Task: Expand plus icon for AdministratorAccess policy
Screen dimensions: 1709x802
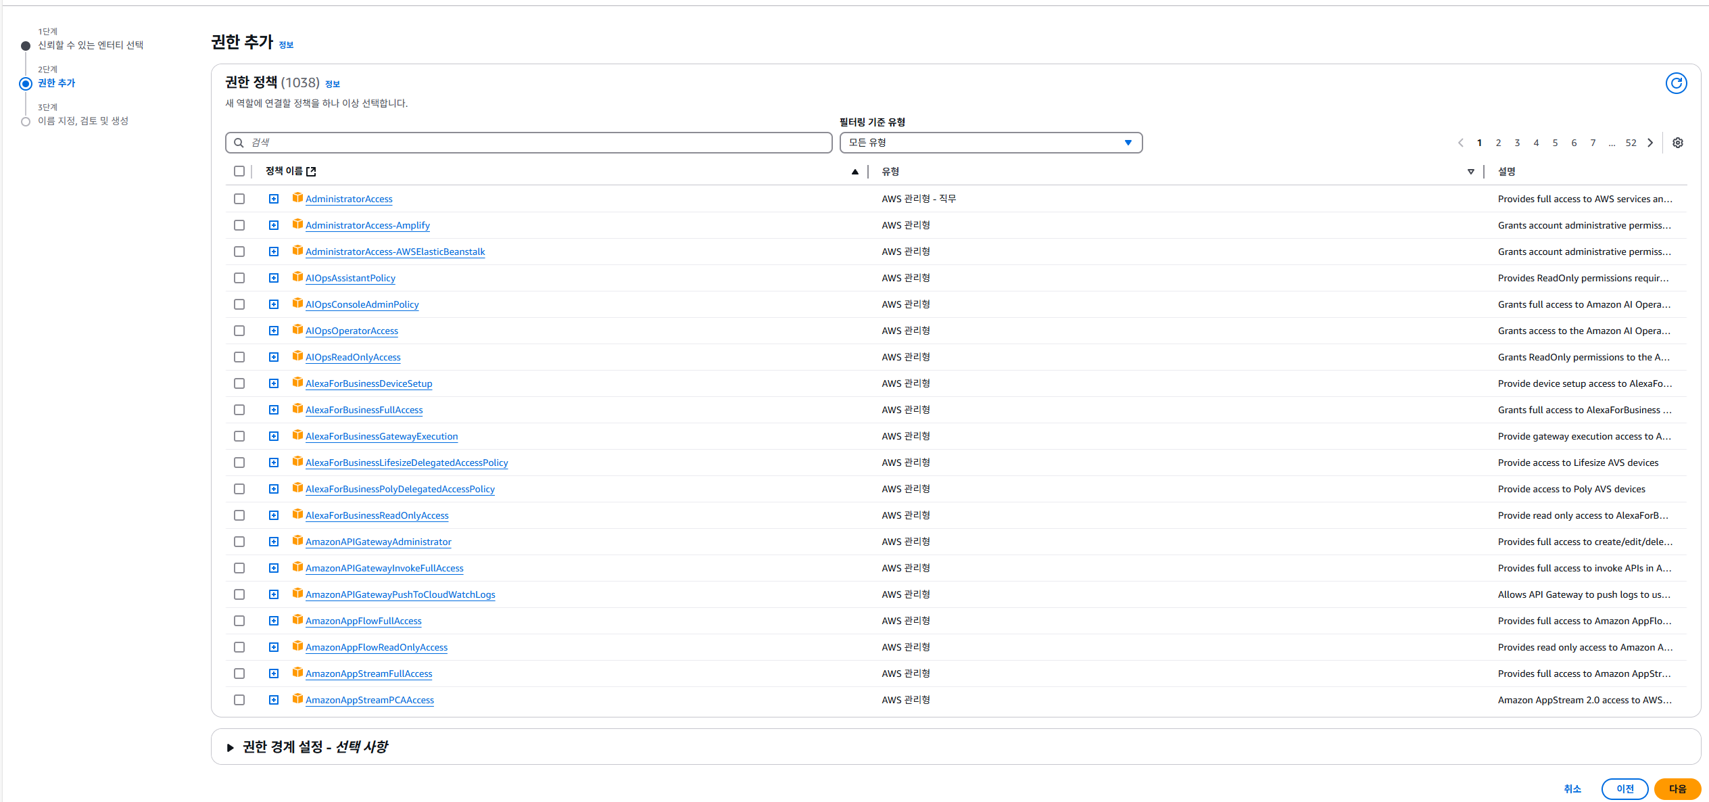Action: [274, 199]
